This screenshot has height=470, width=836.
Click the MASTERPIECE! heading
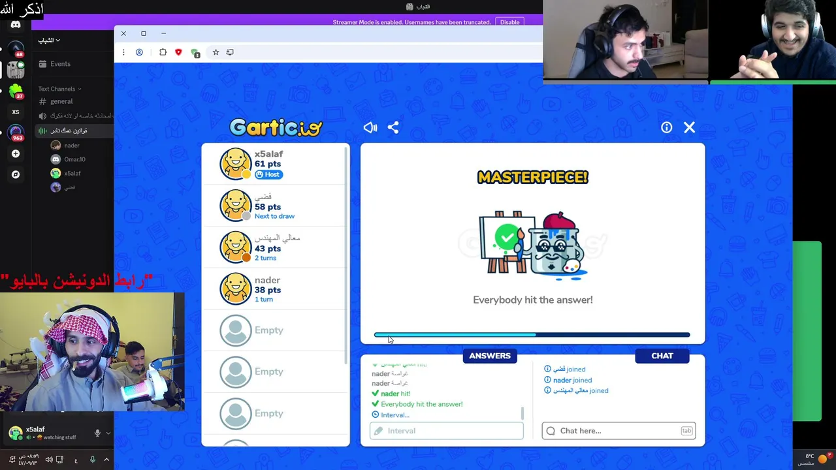(x=533, y=177)
